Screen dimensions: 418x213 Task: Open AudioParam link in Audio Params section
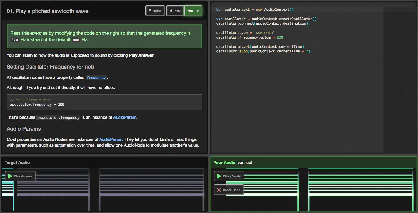click(x=111, y=139)
